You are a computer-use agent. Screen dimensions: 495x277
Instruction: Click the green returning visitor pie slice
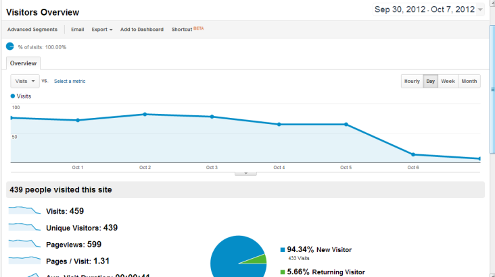pos(259,259)
